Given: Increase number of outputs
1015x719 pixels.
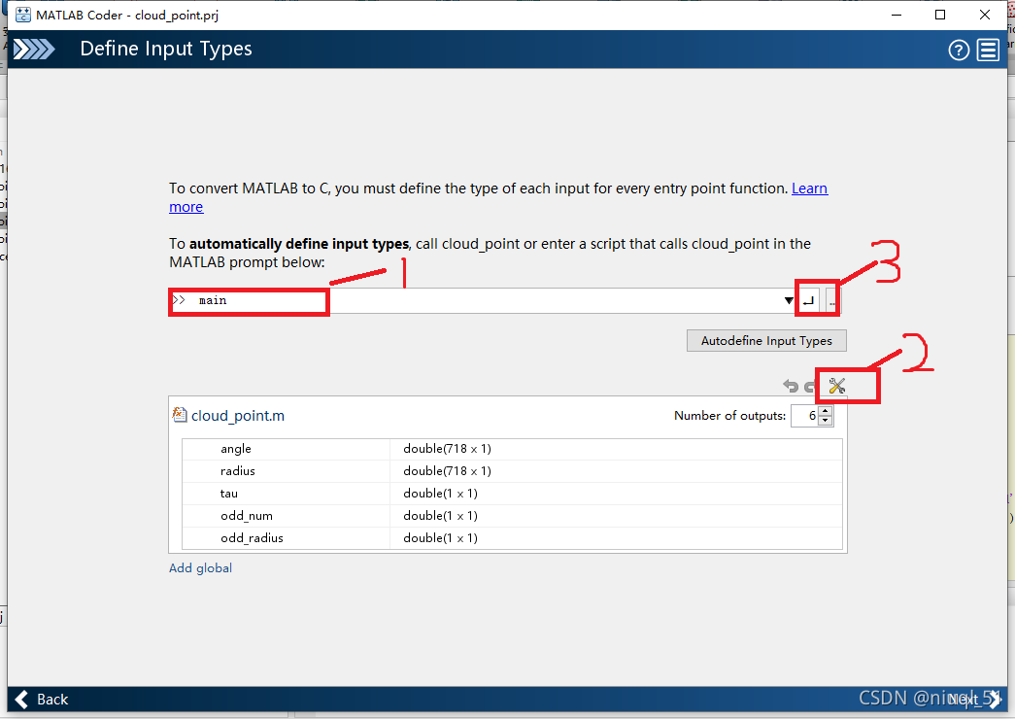Looking at the screenshot, I should pos(826,411).
